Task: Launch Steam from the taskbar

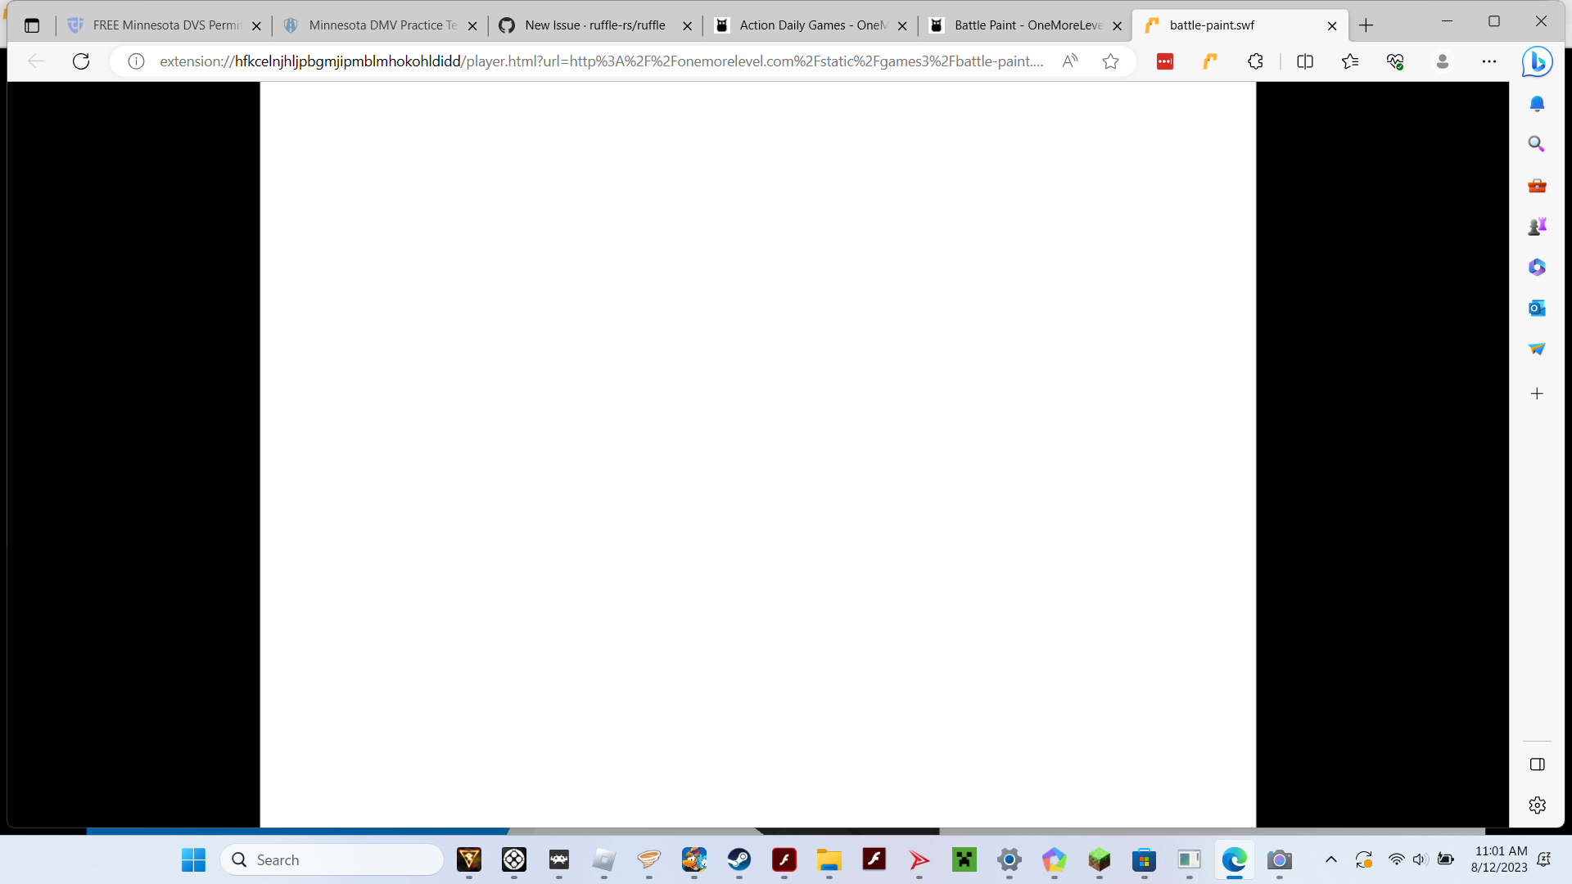Action: [x=739, y=859]
